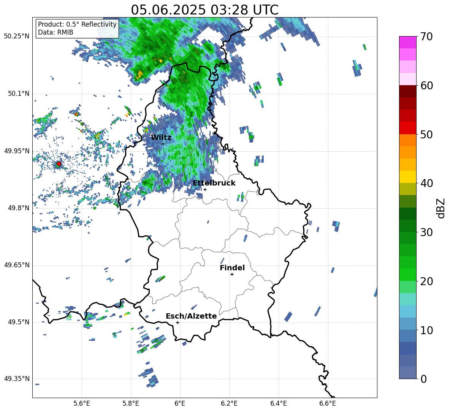
Task: Click the 6.2°E longitude label
Action: tap(229, 403)
